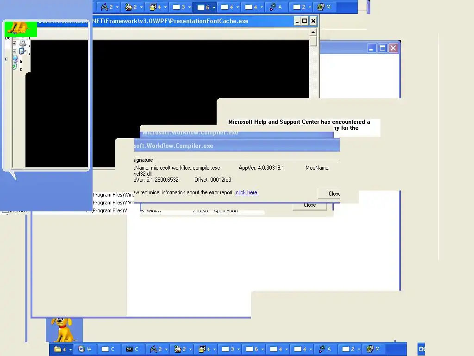
Task: Open the 'A' item in the upper taskbar
Action: pos(276,7)
